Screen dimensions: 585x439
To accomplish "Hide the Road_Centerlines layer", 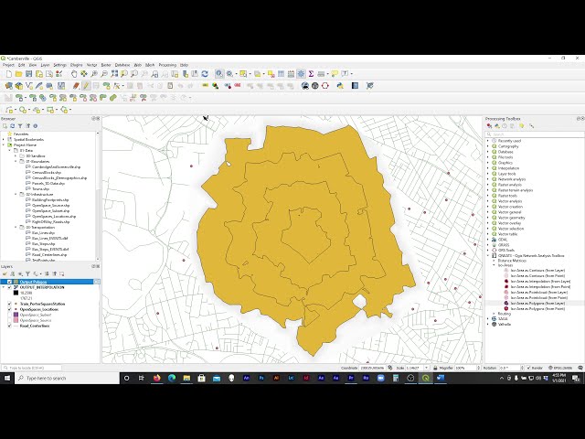I will pyautogui.click(x=9, y=326).
